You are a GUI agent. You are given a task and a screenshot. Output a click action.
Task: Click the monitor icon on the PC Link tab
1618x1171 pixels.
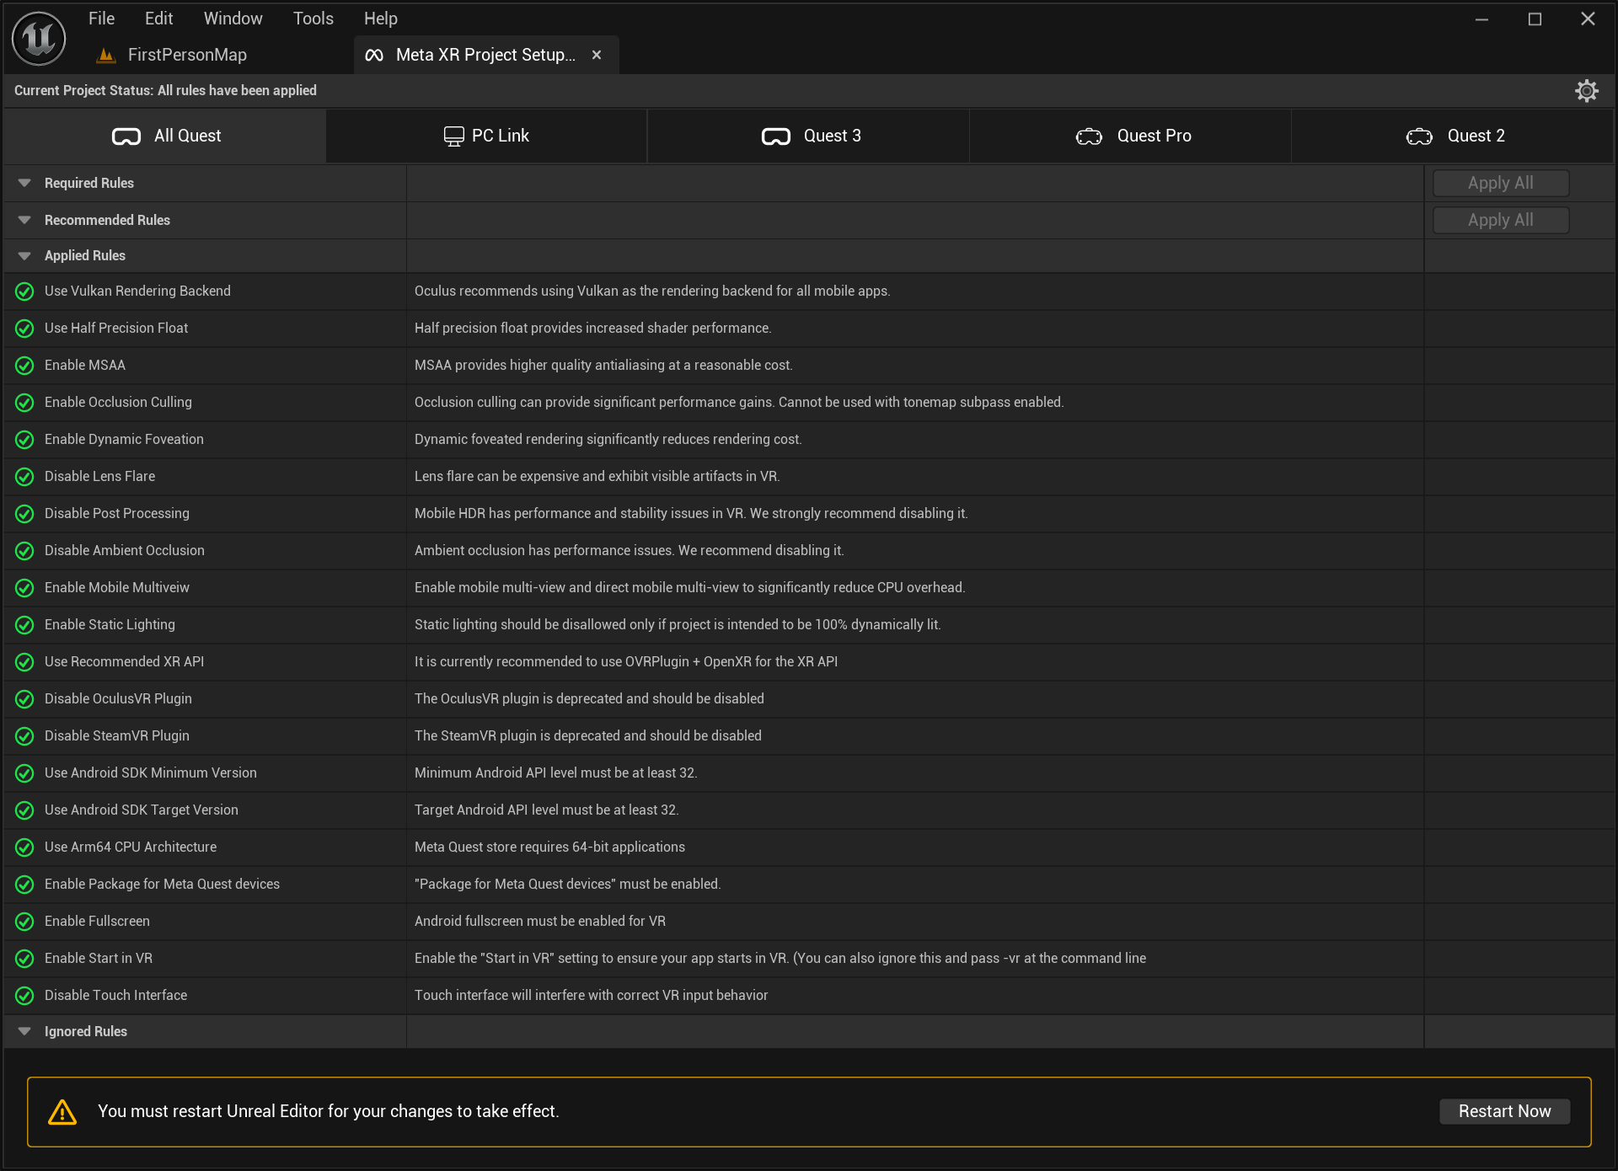pos(453,135)
